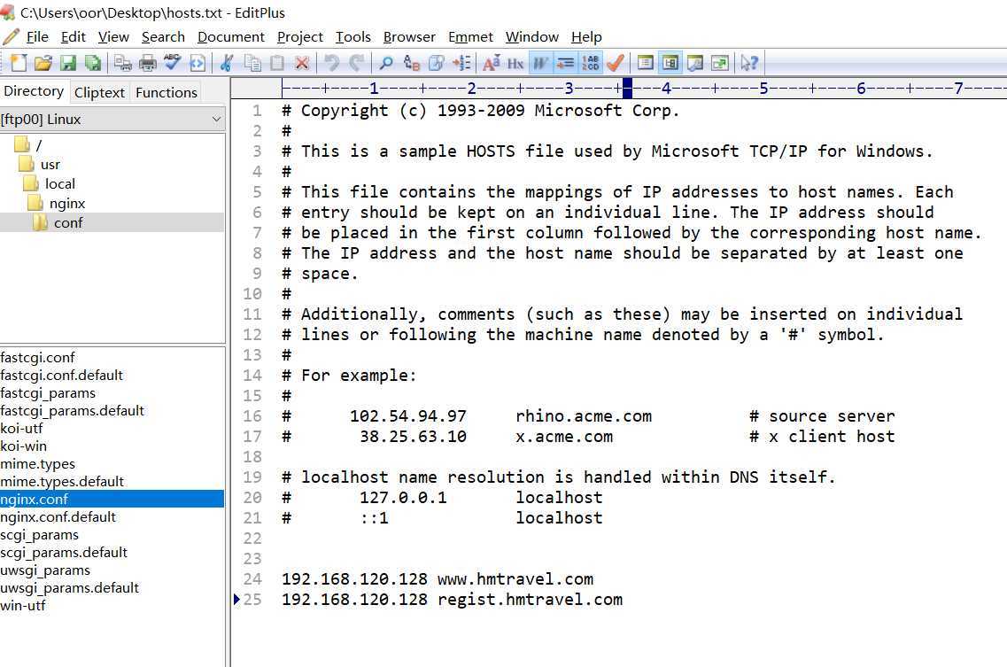
Task: Select scgi_params in file list
Action: (x=39, y=535)
